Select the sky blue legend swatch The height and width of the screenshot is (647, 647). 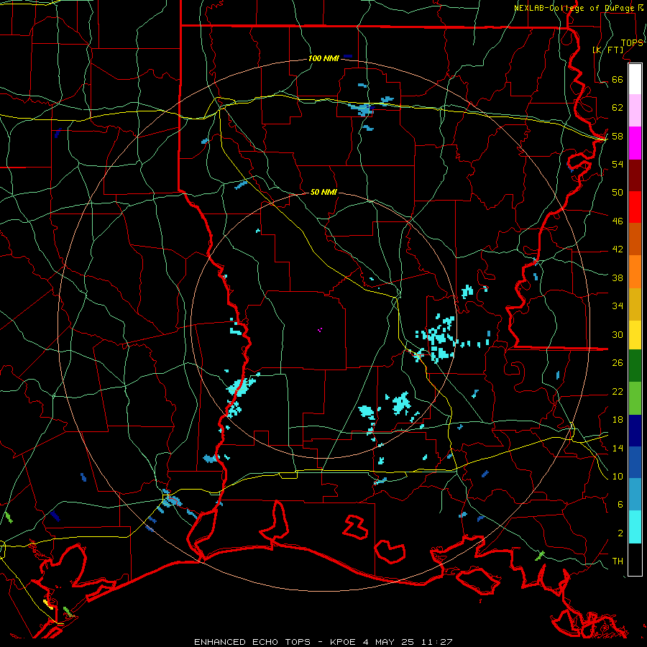(635, 495)
